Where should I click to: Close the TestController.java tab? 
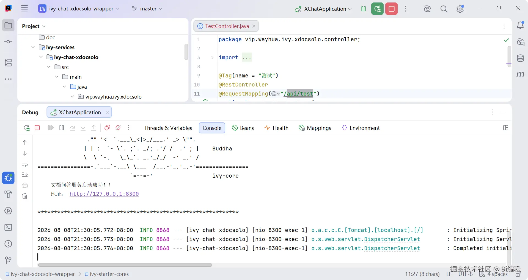coord(254,26)
